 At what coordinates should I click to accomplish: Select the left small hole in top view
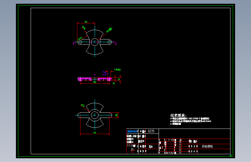pyautogui.click(x=80, y=42)
